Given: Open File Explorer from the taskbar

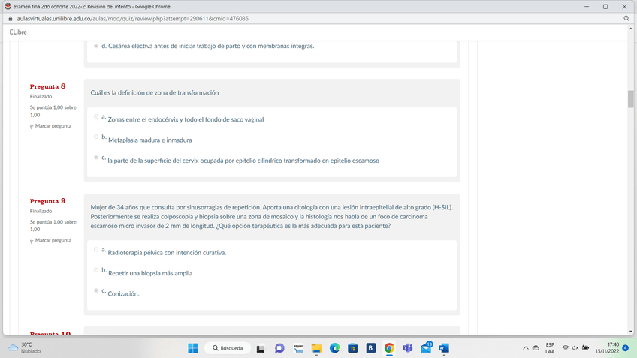Looking at the screenshot, I should click(316, 348).
